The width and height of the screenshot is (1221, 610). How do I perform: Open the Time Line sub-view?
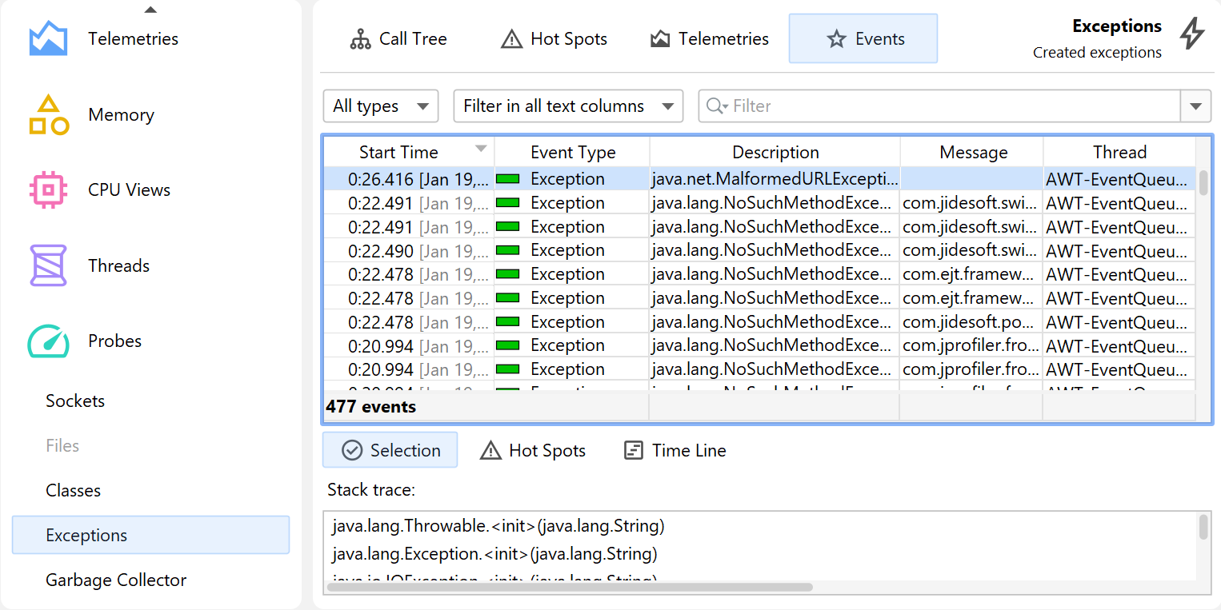pyautogui.click(x=675, y=451)
